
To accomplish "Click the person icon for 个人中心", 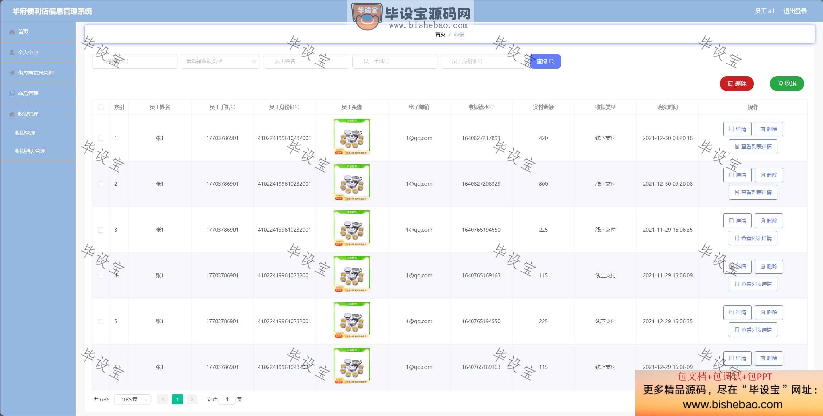I will [x=12, y=52].
